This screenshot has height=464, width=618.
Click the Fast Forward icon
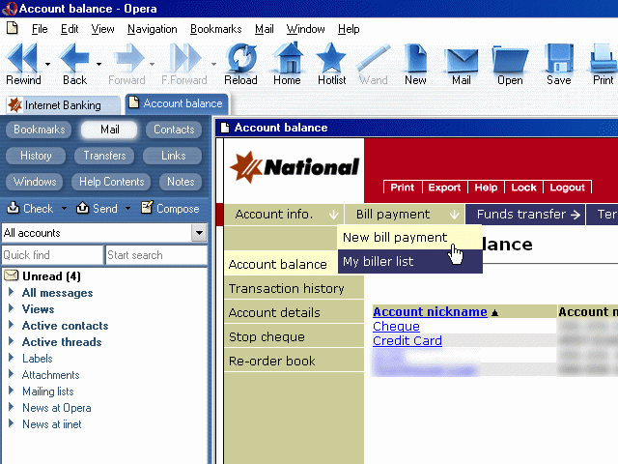184,58
